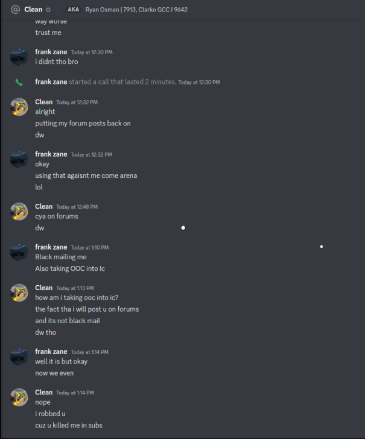Click frank zane username at 1:14 PM

51,352
